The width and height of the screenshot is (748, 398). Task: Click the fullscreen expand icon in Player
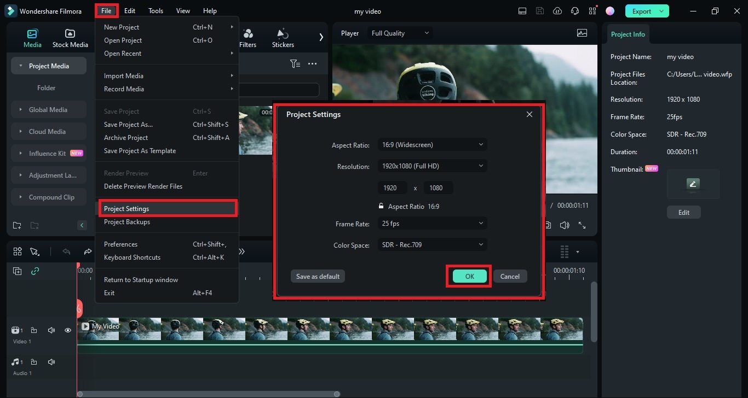coord(582,225)
